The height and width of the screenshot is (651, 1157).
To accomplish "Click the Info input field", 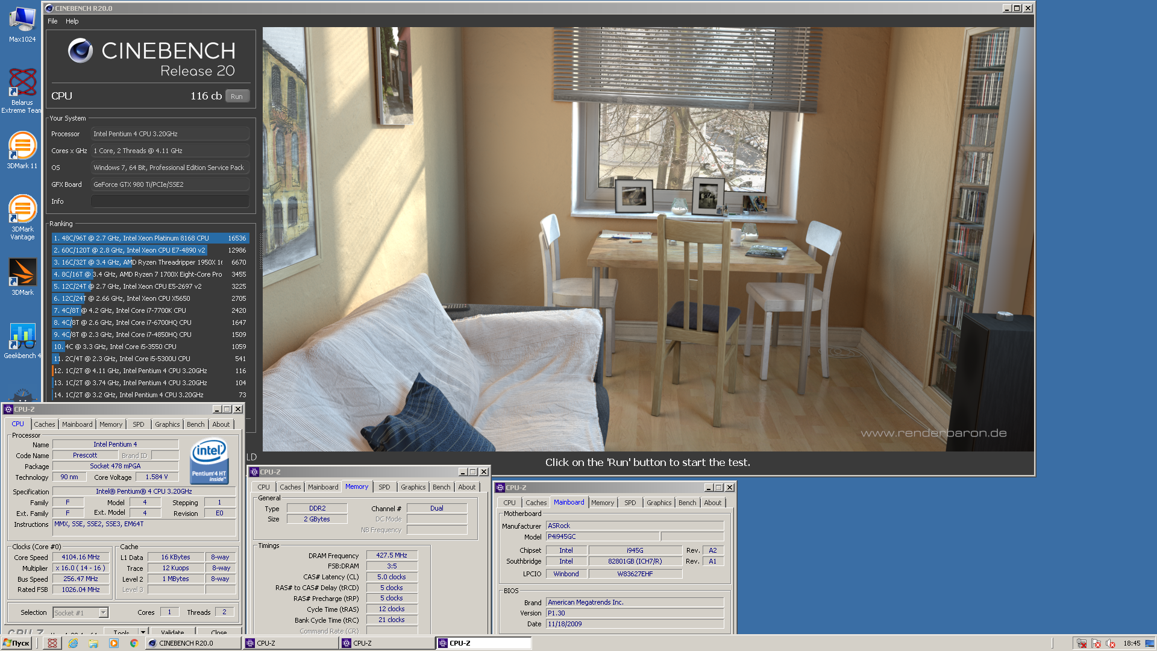I will (170, 201).
